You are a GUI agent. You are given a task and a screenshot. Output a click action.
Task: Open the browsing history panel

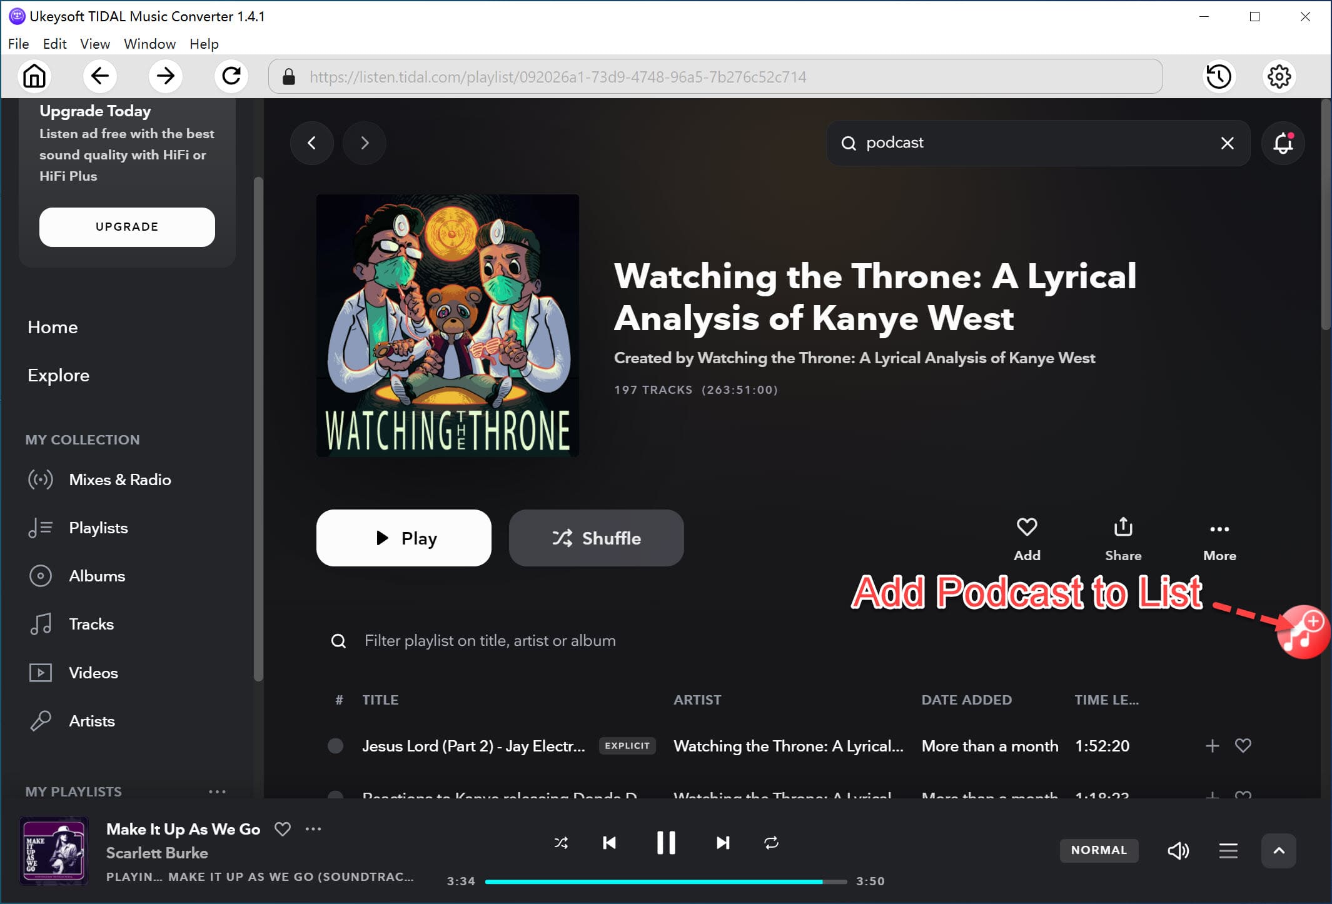[1219, 76]
